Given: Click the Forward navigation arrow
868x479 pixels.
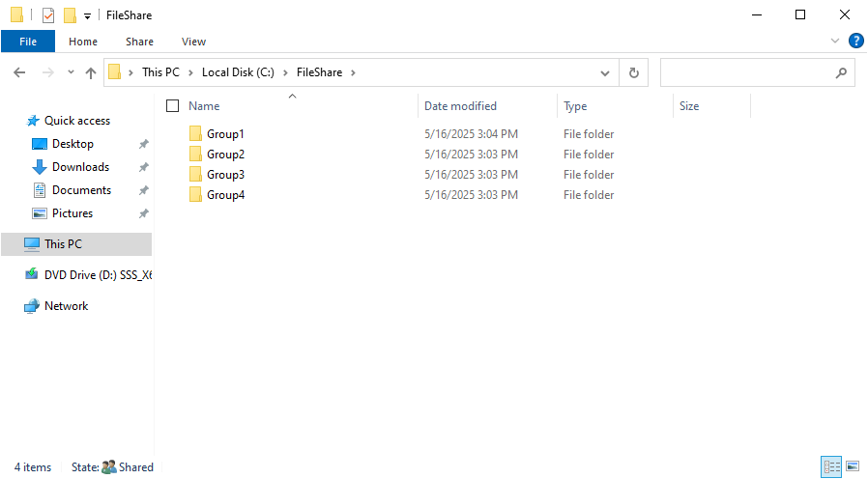Looking at the screenshot, I should pyautogui.click(x=48, y=72).
